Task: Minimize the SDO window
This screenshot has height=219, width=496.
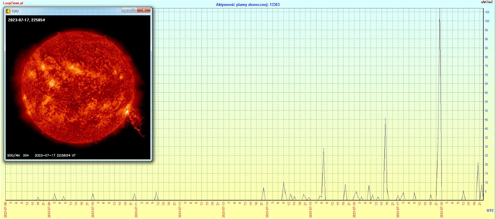Action: [x=126, y=10]
